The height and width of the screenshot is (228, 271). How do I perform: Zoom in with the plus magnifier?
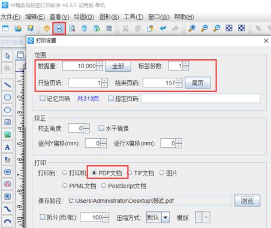(x=192, y=28)
